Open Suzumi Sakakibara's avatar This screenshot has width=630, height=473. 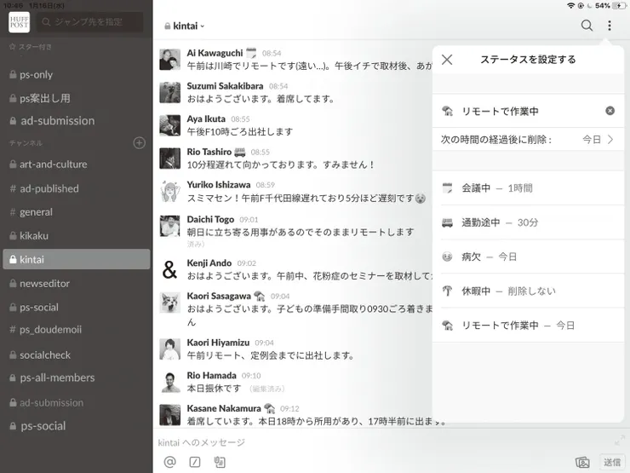pos(169,93)
